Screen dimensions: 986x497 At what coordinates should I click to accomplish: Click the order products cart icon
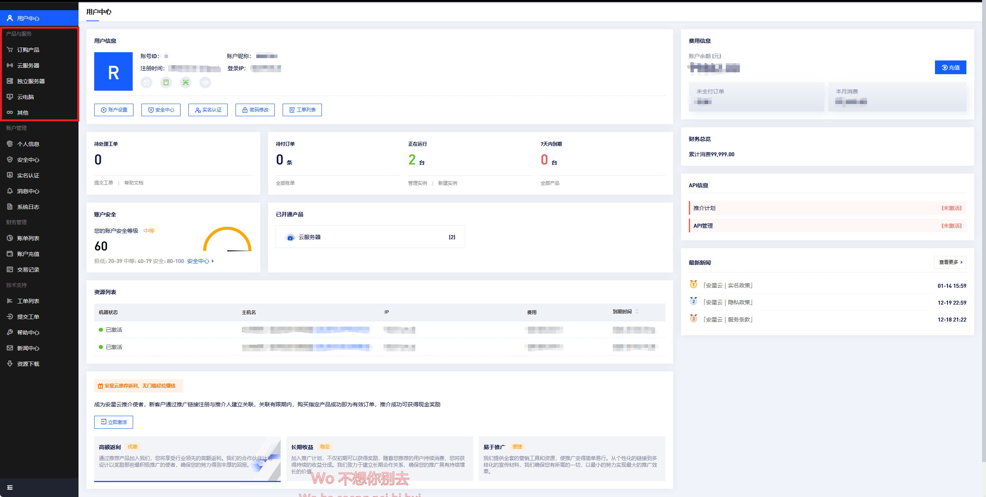[10, 49]
